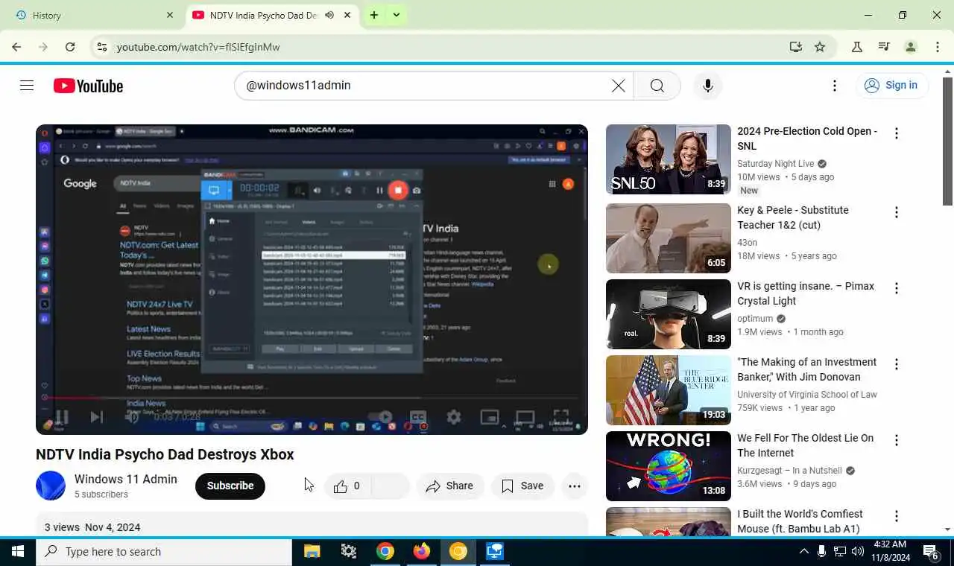Open taskbar volume control

[x=858, y=552]
